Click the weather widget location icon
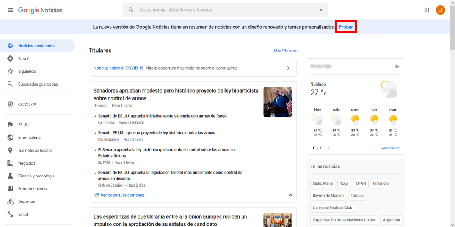Screen dimensions: 455x227 click(x=397, y=66)
